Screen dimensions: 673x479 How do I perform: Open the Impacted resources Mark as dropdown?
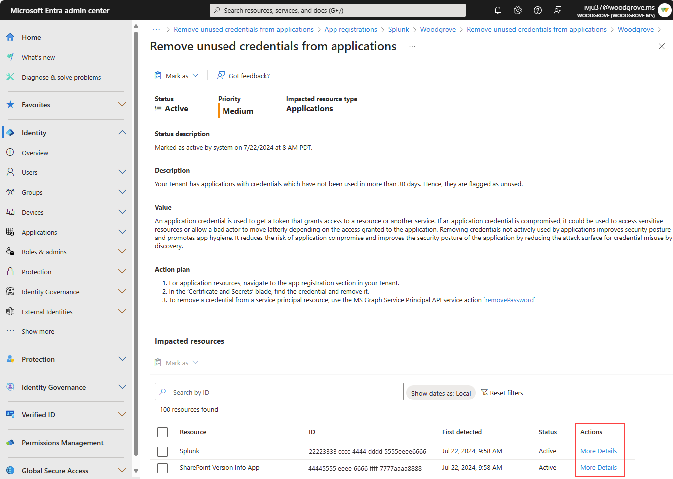pyautogui.click(x=177, y=363)
